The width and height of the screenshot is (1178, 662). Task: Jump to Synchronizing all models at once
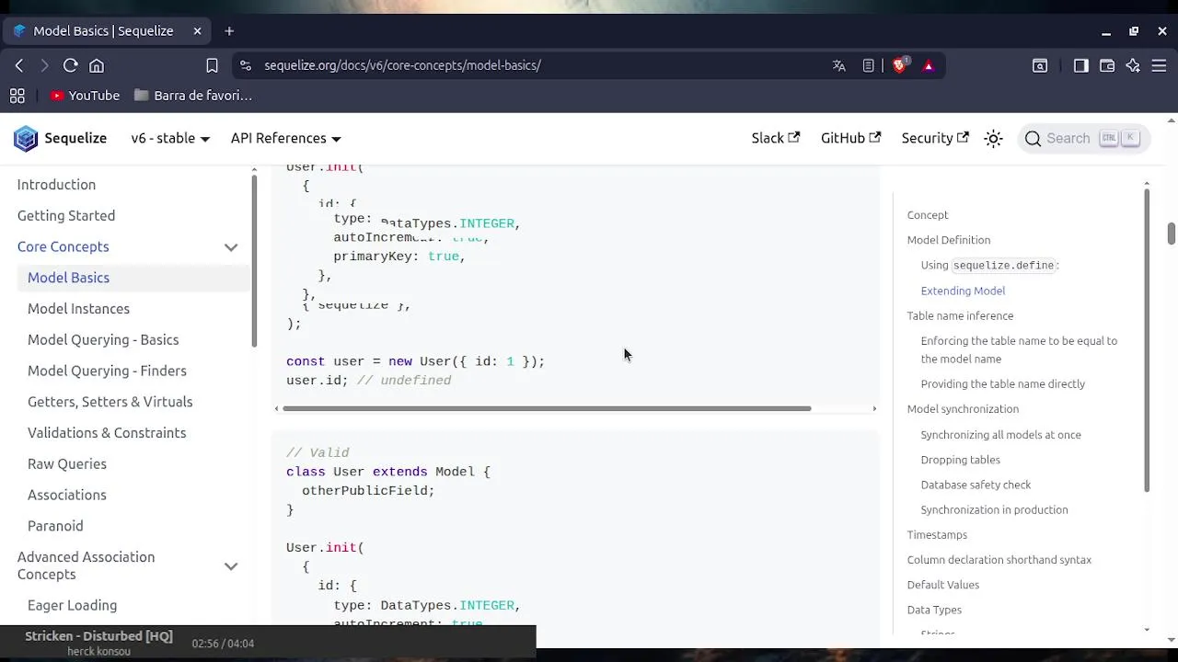(1000, 435)
